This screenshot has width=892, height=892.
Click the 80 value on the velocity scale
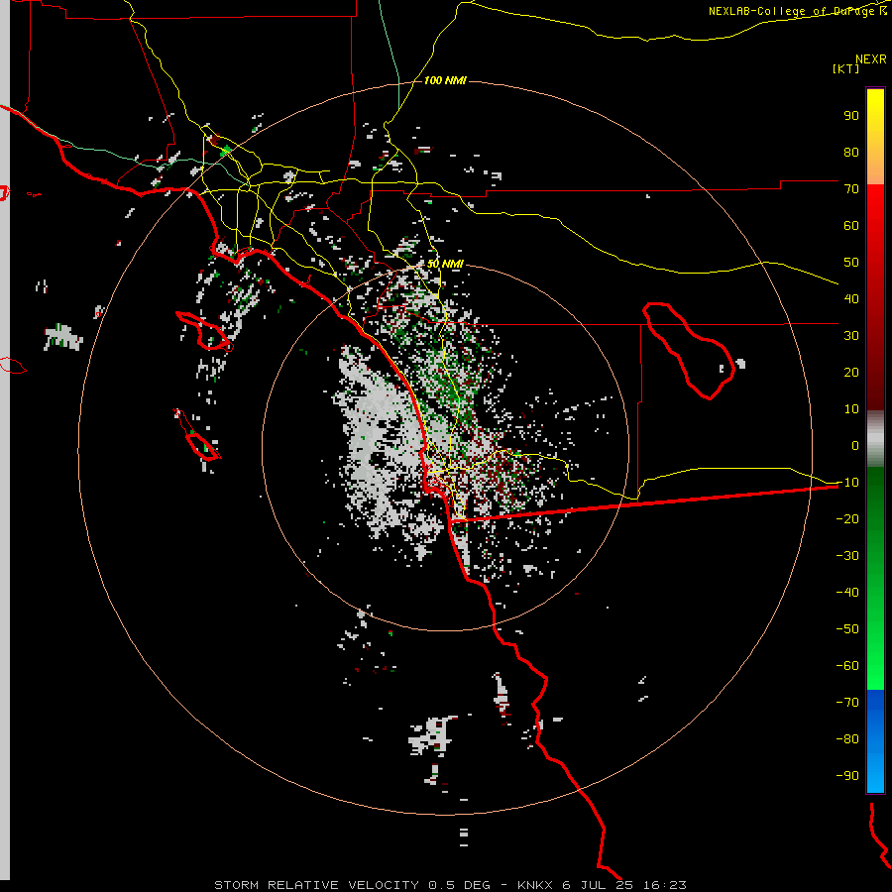coord(851,152)
